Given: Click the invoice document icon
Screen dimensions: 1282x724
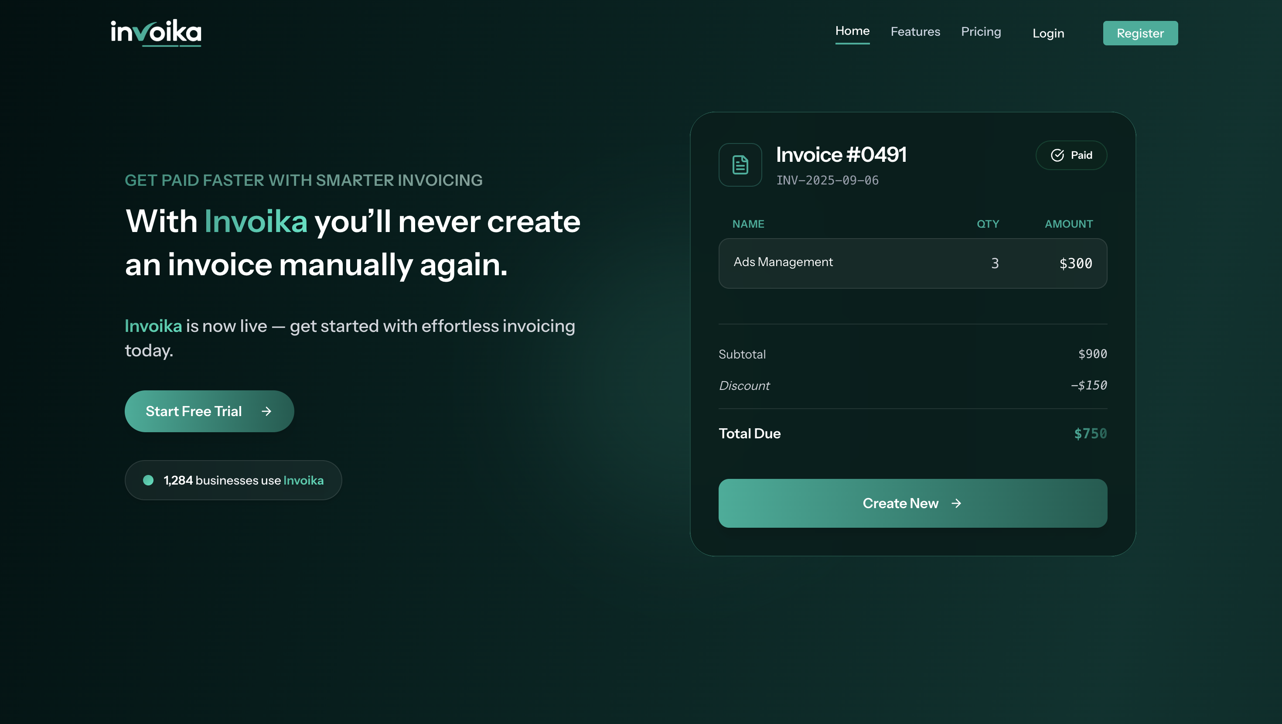Looking at the screenshot, I should click(x=740, y=165).
